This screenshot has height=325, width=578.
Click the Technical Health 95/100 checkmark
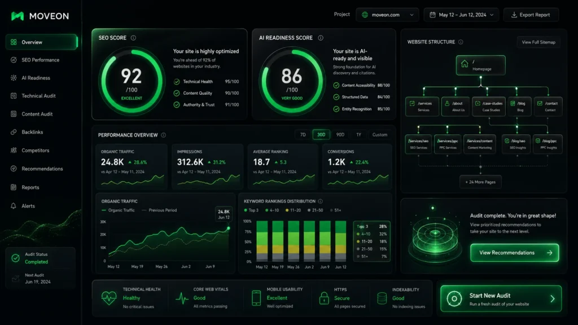(177, 81)
